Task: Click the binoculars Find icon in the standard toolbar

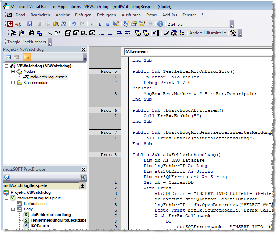Action: pos(64,24)
